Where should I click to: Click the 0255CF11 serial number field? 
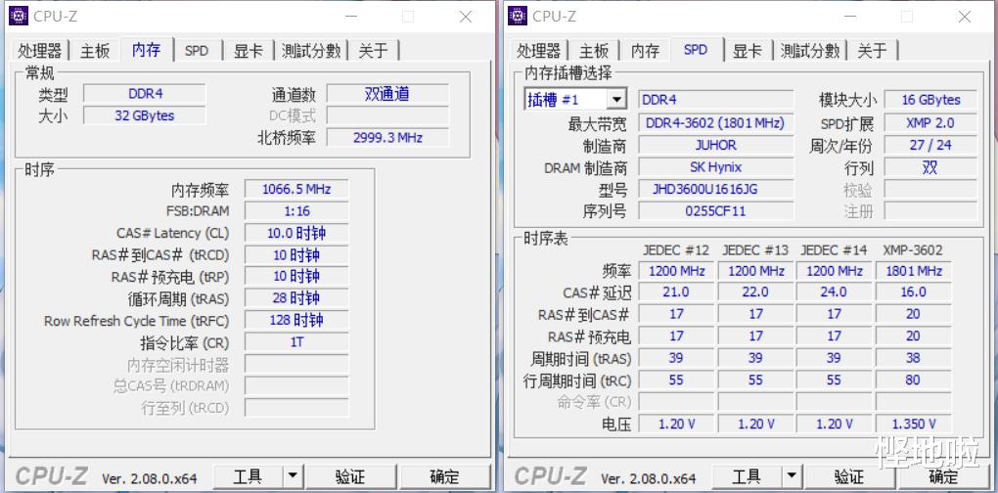point(716,210)
